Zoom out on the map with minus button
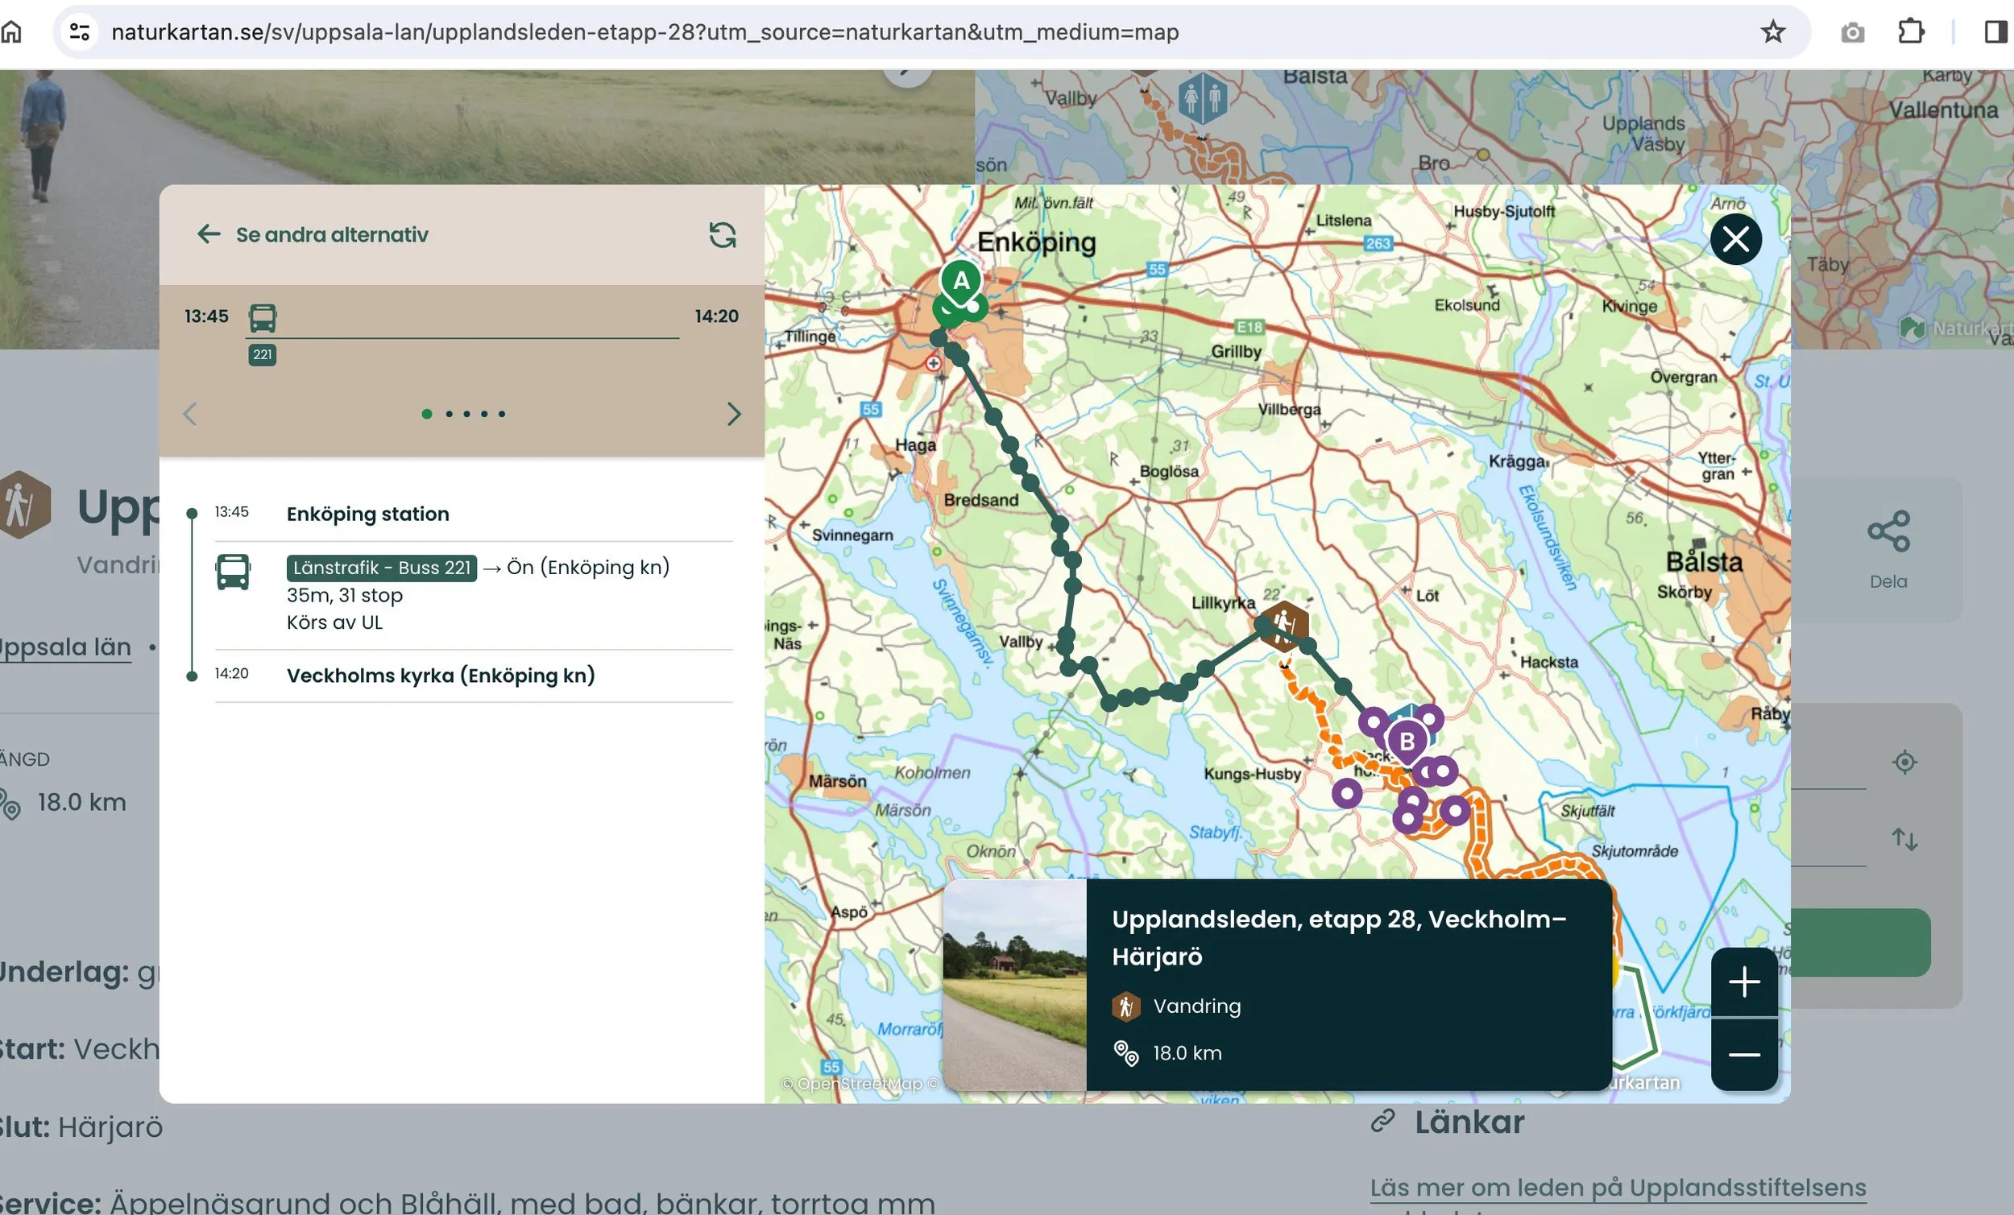 [1744, 1055]
